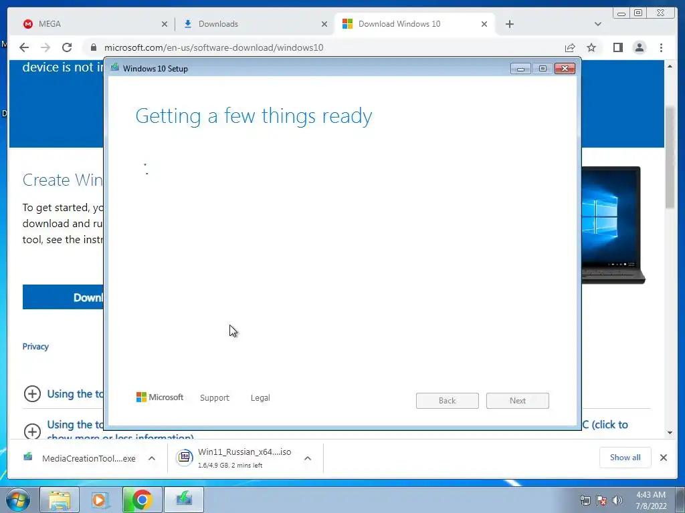Launch Windows Media Player from taskbar

tap(100, 500)
